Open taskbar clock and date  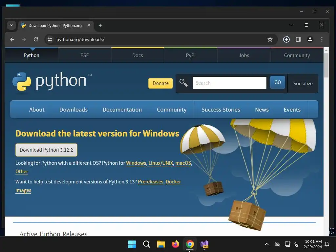(x=313, y=244)
